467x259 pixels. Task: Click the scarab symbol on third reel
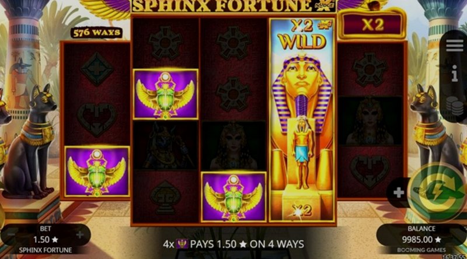pyautogui.click(x=233, y=197)
